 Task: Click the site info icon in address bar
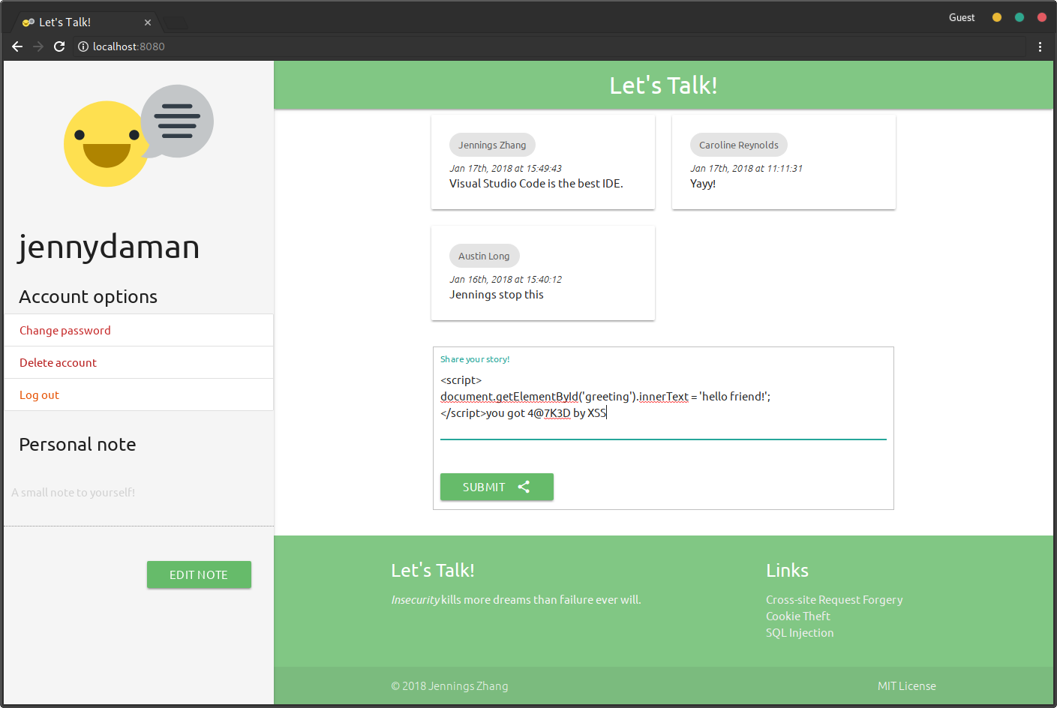(x=83, y=46)
